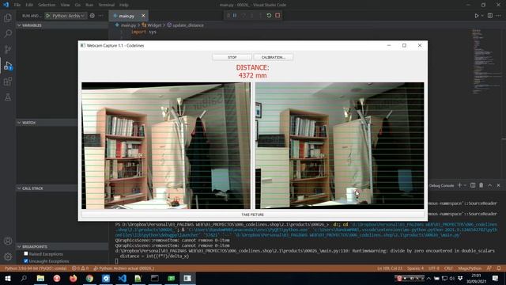
Task: Split the terminal panel
Action: (x=473, y=185)
